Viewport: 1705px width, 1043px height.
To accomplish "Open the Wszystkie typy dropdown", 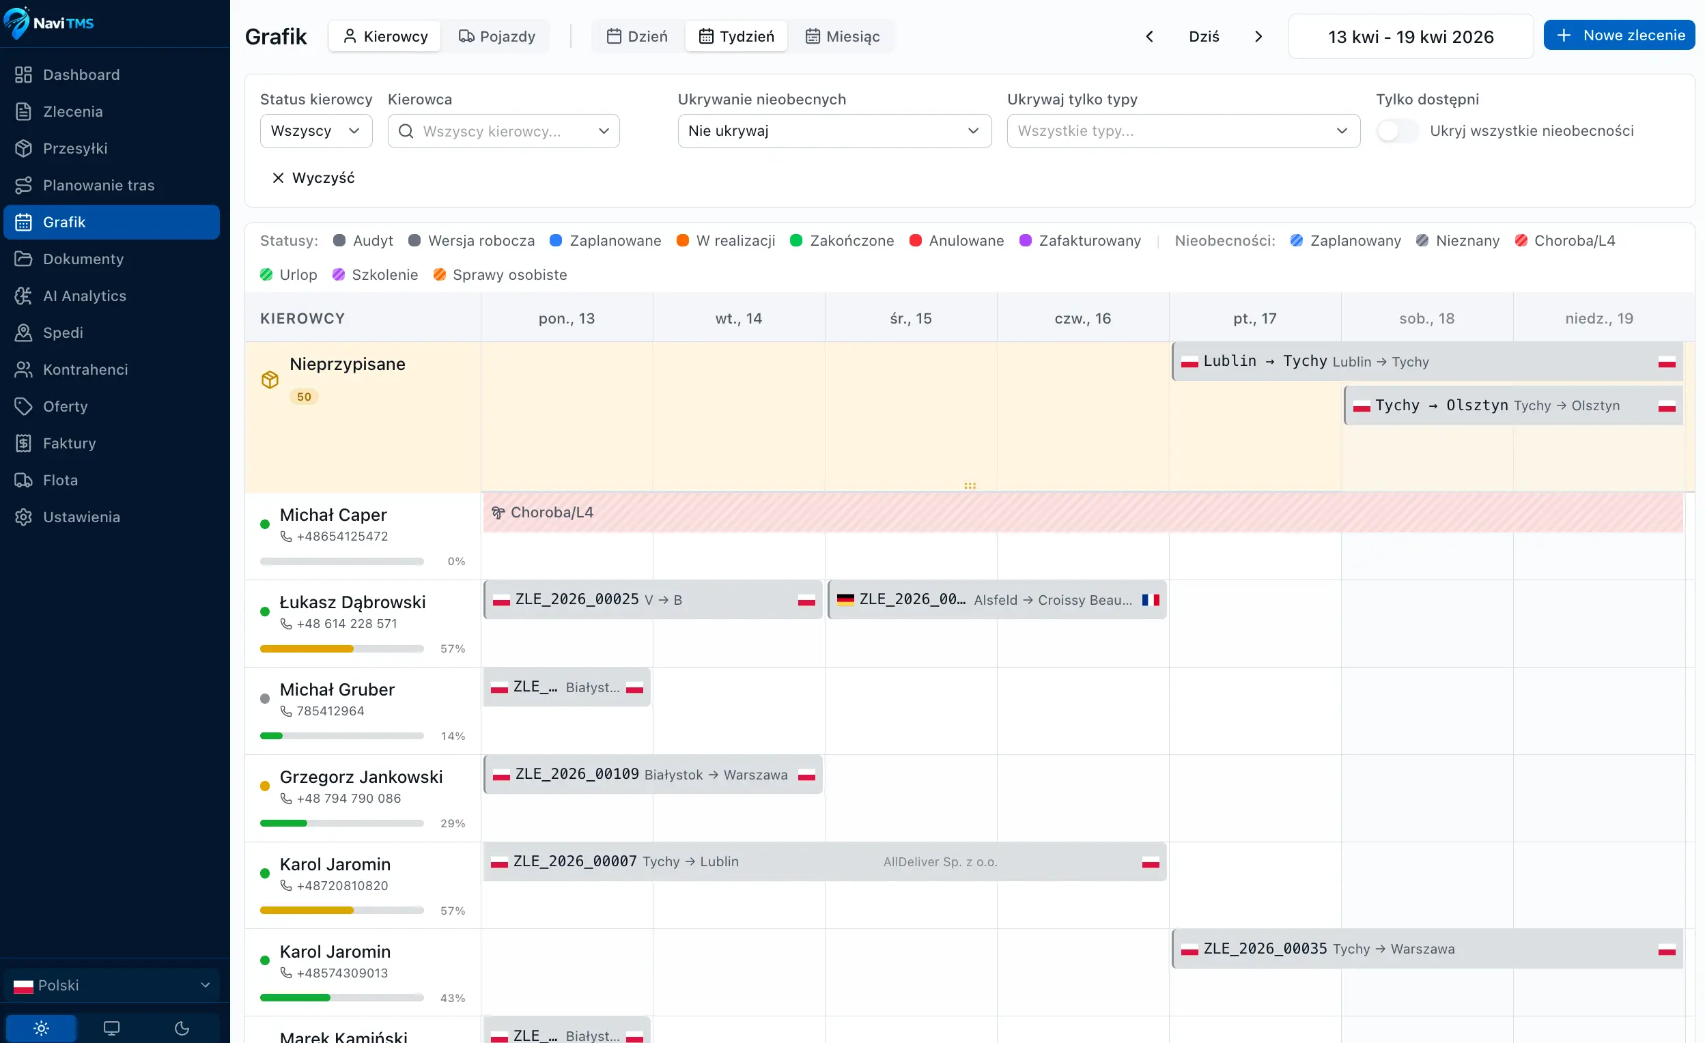I will (1183, 132).
